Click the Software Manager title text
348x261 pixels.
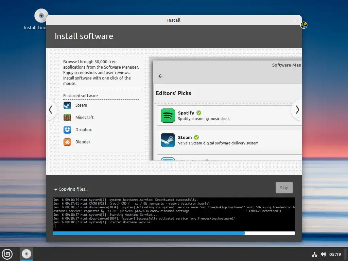287,65
